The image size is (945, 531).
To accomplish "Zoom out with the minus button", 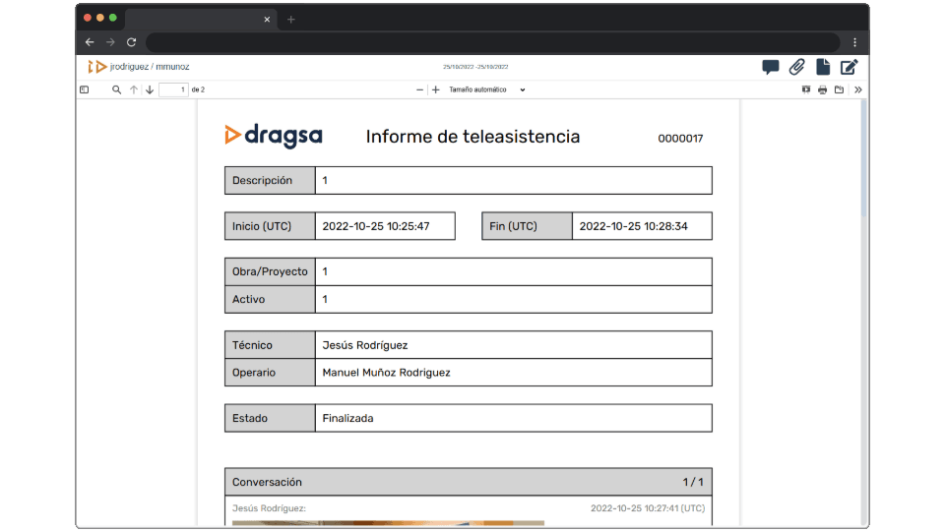I will point(419,89).
